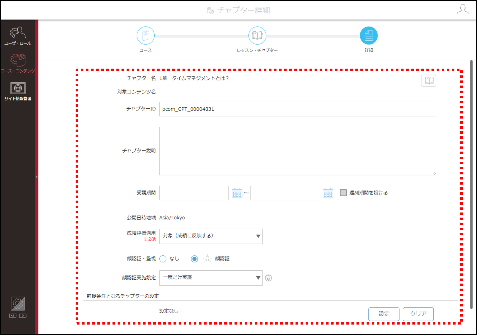Click the 設定なし prerequisite text

point(169,311)
